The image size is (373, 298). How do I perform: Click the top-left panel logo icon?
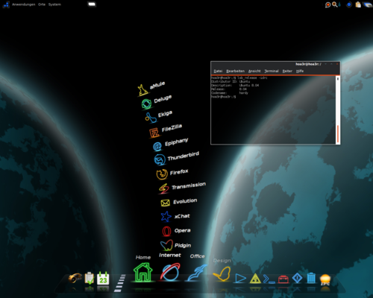tap(6, 4)
